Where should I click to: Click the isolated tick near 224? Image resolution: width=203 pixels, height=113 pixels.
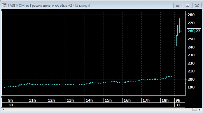tap(174, 60)
